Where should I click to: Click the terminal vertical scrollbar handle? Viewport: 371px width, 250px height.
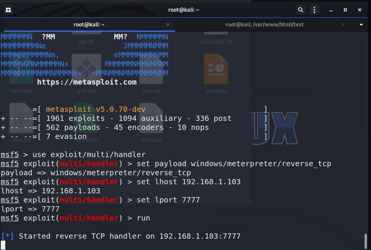pyautogui.click(x=366, y=241)
